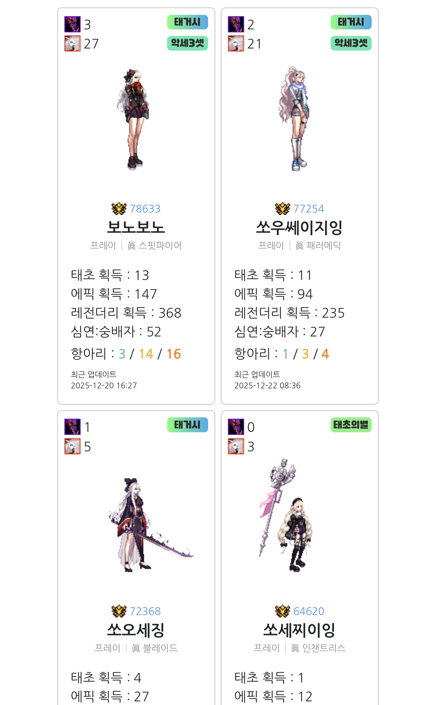Open the 쏘우쎄이지잉 character name
Screen dimensions: 436x705
[x=299, y=228]
